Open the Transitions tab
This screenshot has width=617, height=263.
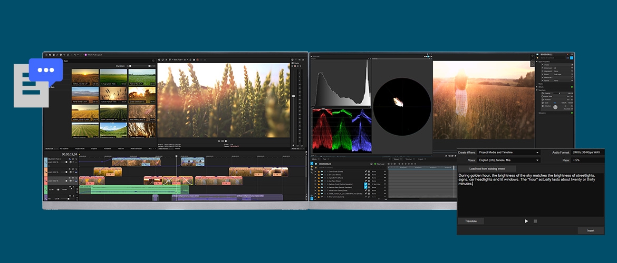(x=108, y=148)
